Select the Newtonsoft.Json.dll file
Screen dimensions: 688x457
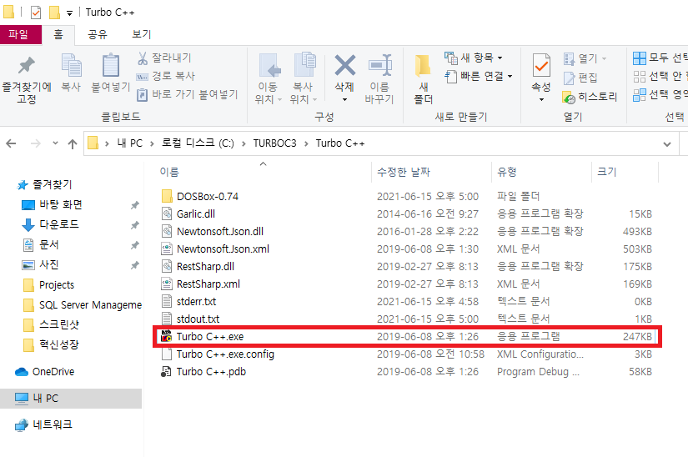click(x=407, y=232)
